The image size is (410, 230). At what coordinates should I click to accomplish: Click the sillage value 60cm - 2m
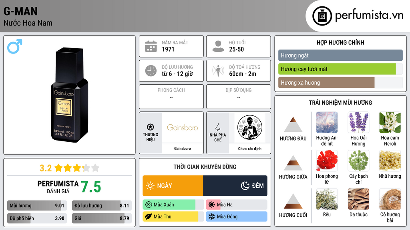pos(243,74)
